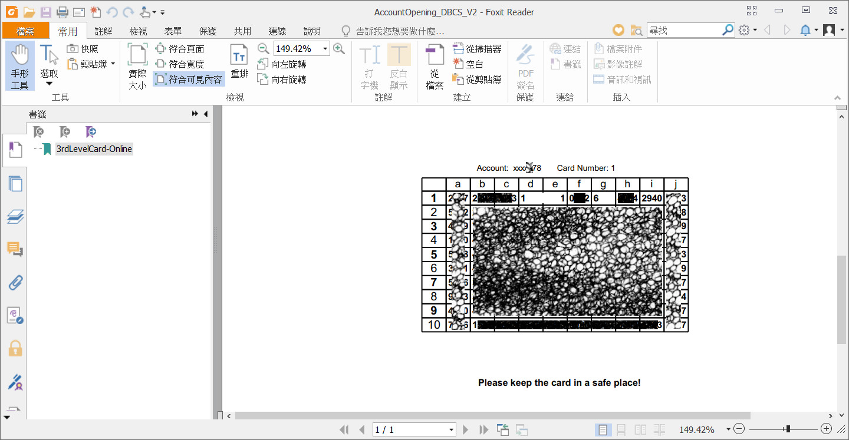Screen dimensions: 849x440
Task: Switch to the Protect (保護) tab
Action: 208,31
